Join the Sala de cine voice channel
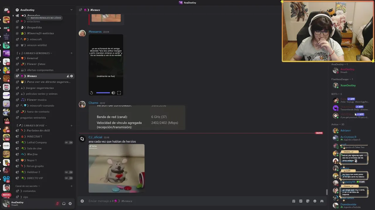 pos(44,148)
